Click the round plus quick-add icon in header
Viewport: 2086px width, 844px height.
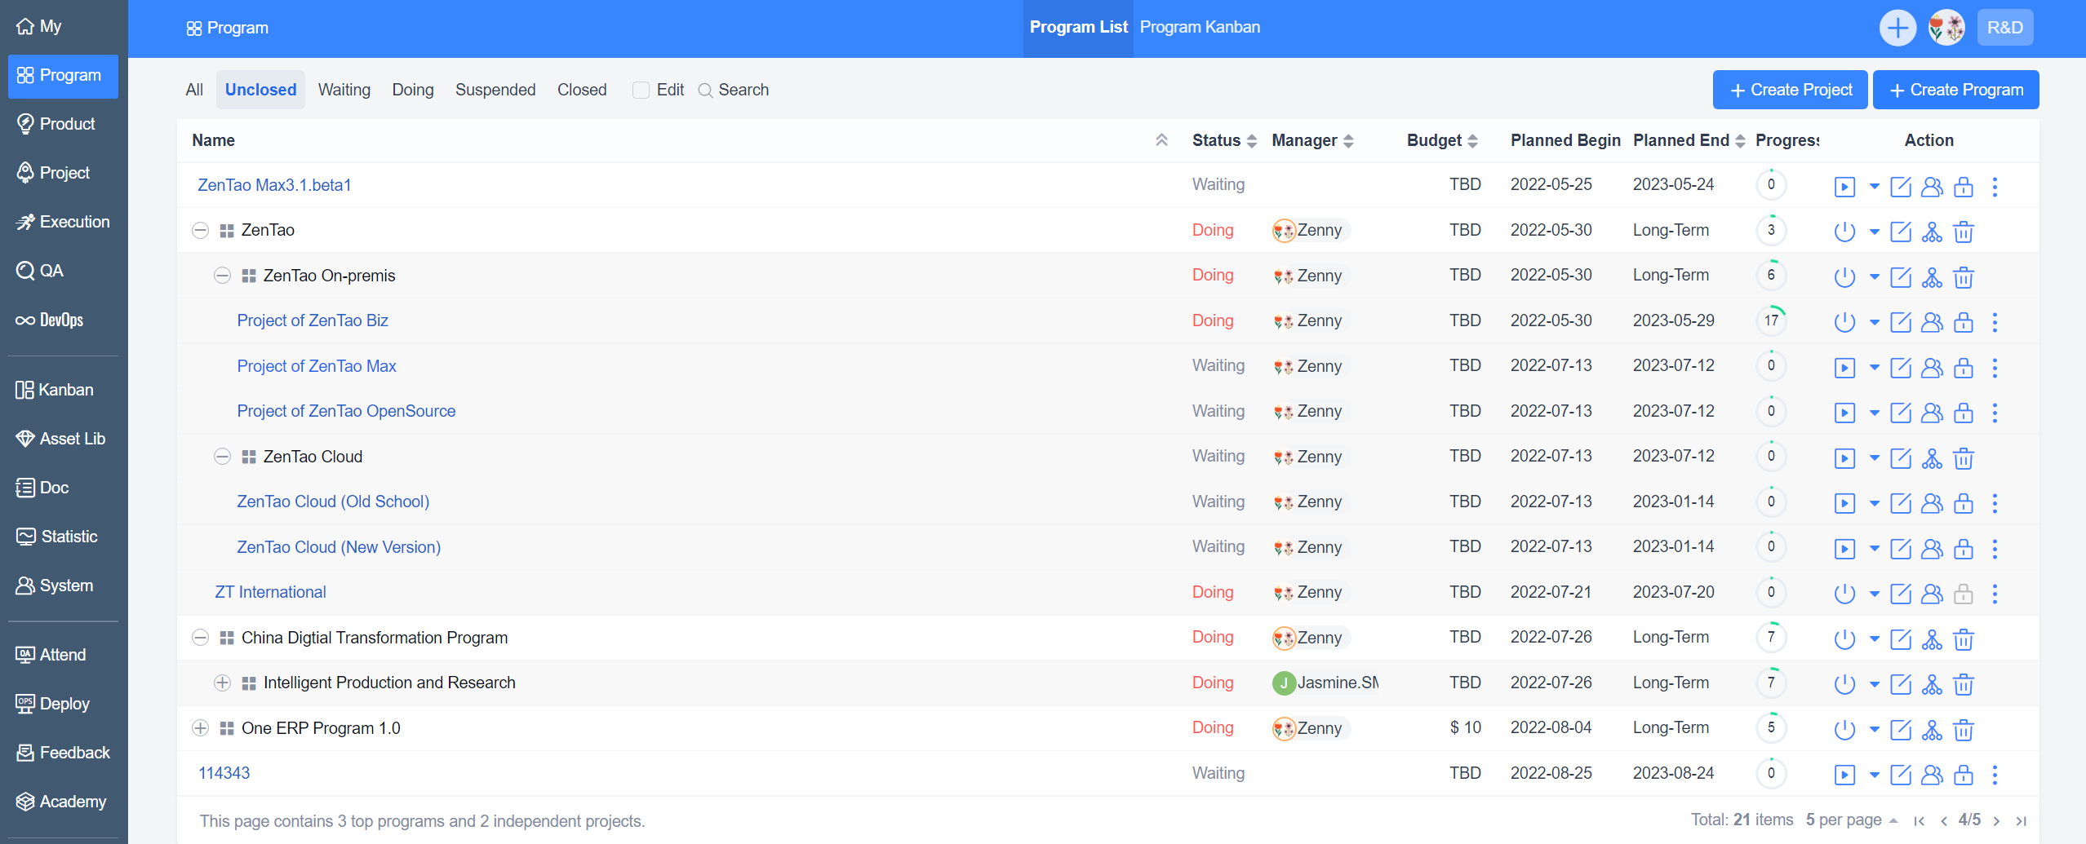[1897, 28]
